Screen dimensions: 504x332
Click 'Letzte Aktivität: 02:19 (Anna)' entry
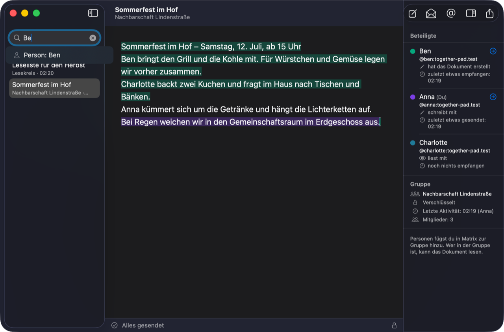pyautogui.click(x=458, y=211)
